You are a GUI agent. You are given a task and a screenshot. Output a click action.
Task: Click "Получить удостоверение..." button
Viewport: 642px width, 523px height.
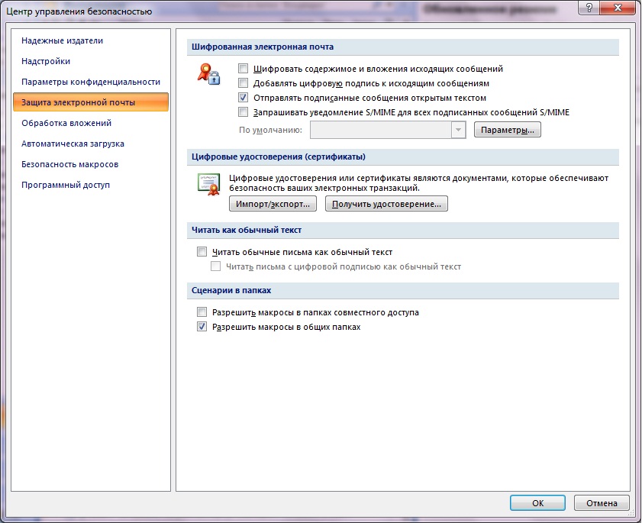tap(386, 204)
